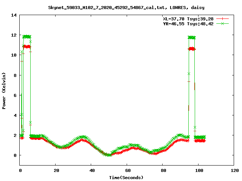Click the green YR legend line sample
Viewport: 242px width, 181px height.
[x=222, y=23]
